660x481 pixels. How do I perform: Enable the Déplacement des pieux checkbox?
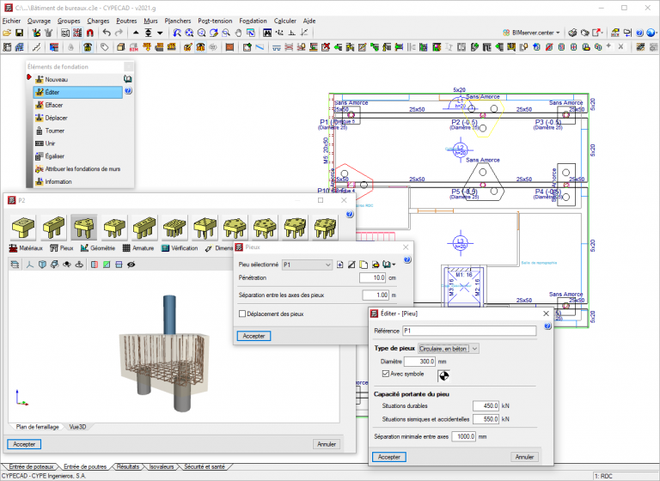click(x=242, y=314)
